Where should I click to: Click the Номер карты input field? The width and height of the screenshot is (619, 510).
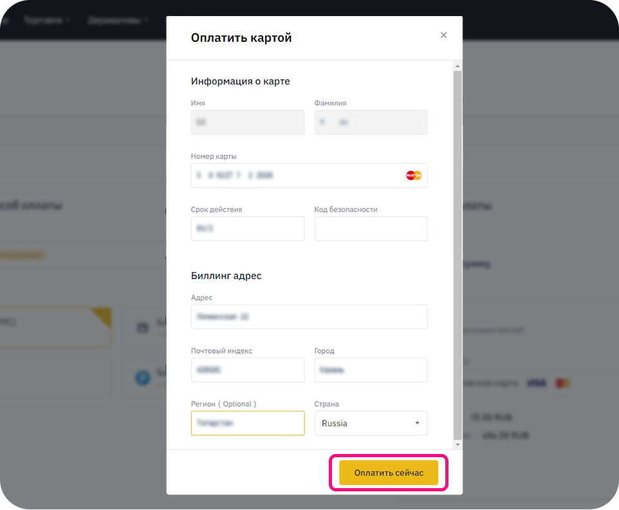[296, 175]
